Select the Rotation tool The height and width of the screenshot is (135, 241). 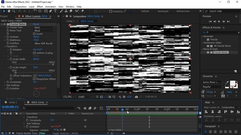pyautogui.click(x=35, y=11)
